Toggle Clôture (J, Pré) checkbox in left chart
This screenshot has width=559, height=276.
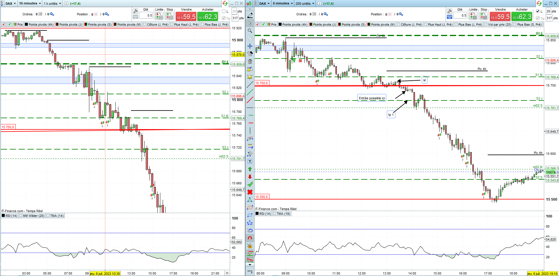tap(145, 25)
